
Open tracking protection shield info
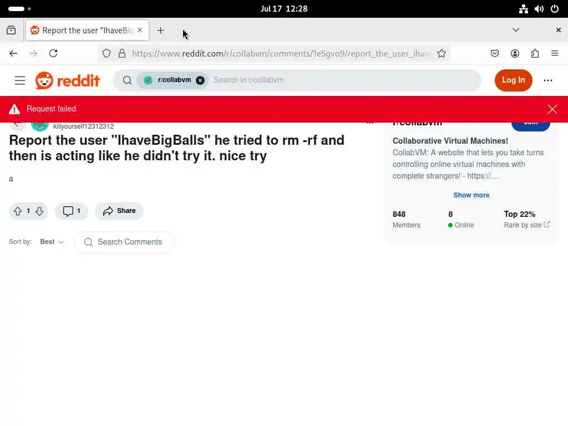pyautogui.click(x=106, y=54)
